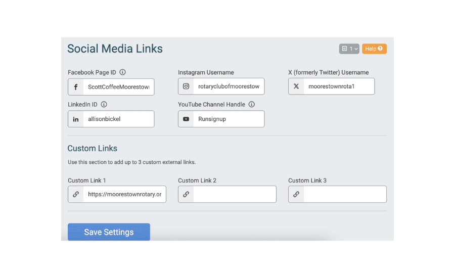Click the "Social Media Links" heading
Screen dimensions: 455x278
point(115,49)
